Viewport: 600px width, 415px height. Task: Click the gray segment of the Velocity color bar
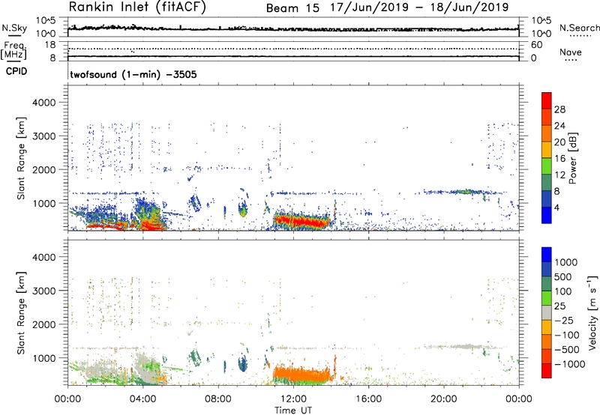tap(547, 312)
